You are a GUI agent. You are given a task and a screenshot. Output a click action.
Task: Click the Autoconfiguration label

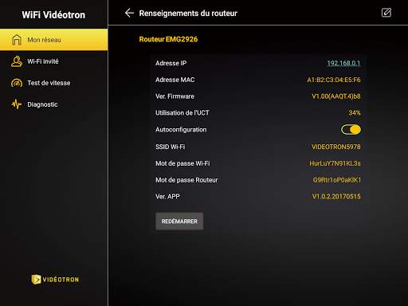click(x=181, y=130)
